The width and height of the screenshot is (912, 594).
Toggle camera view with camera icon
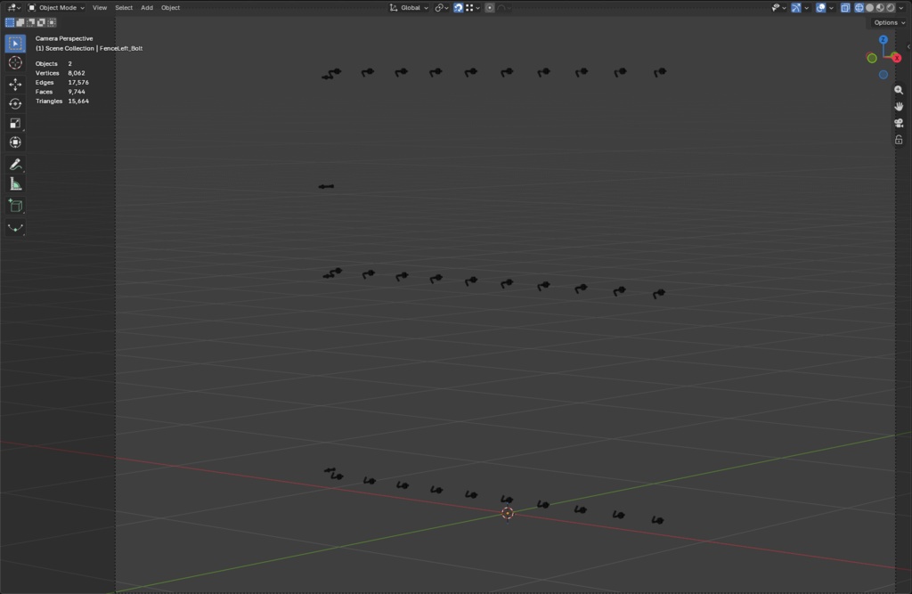pos(899,123)
